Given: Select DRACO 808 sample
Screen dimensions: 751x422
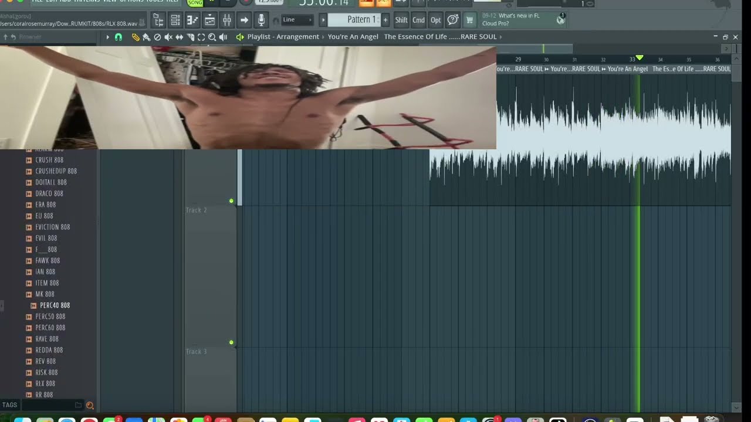Looking at the screenshot, I should tap(49, 193).
